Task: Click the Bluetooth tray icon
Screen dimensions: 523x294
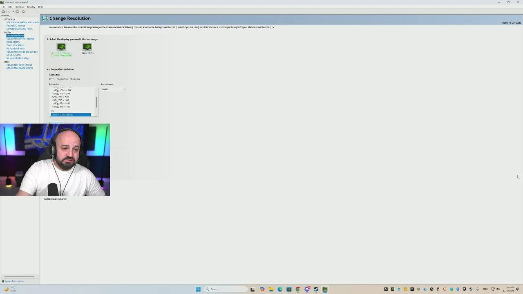Action: (x=458, y=289)
